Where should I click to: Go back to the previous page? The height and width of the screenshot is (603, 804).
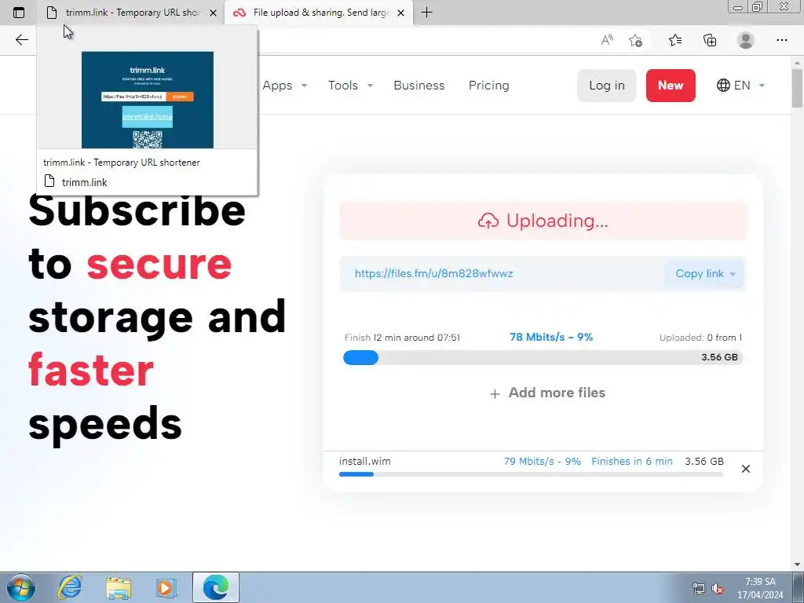click(x=21, y=40)
